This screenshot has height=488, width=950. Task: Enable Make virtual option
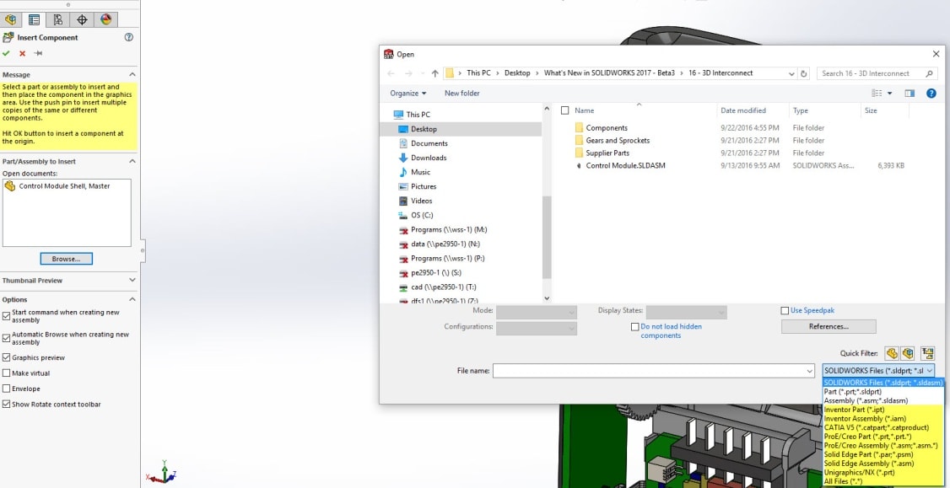point(6,373)
